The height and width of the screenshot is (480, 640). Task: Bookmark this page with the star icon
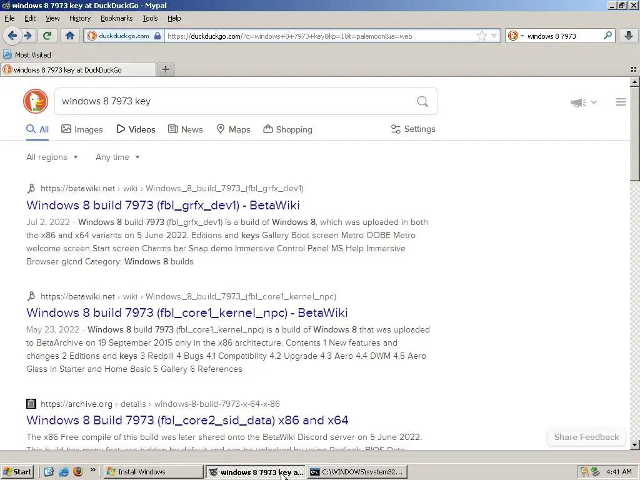coord(482,36)
